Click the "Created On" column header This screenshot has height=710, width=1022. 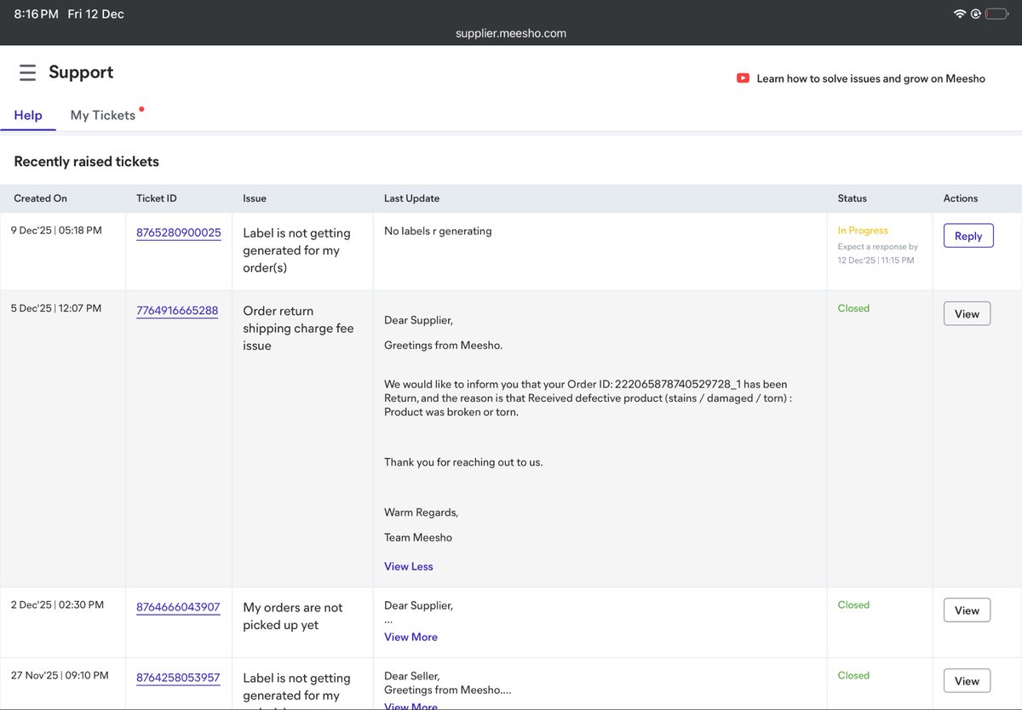pyautogui.click(x=40, y=198)
